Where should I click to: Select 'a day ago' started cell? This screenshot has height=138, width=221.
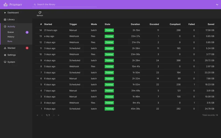[x=49, y=36]
